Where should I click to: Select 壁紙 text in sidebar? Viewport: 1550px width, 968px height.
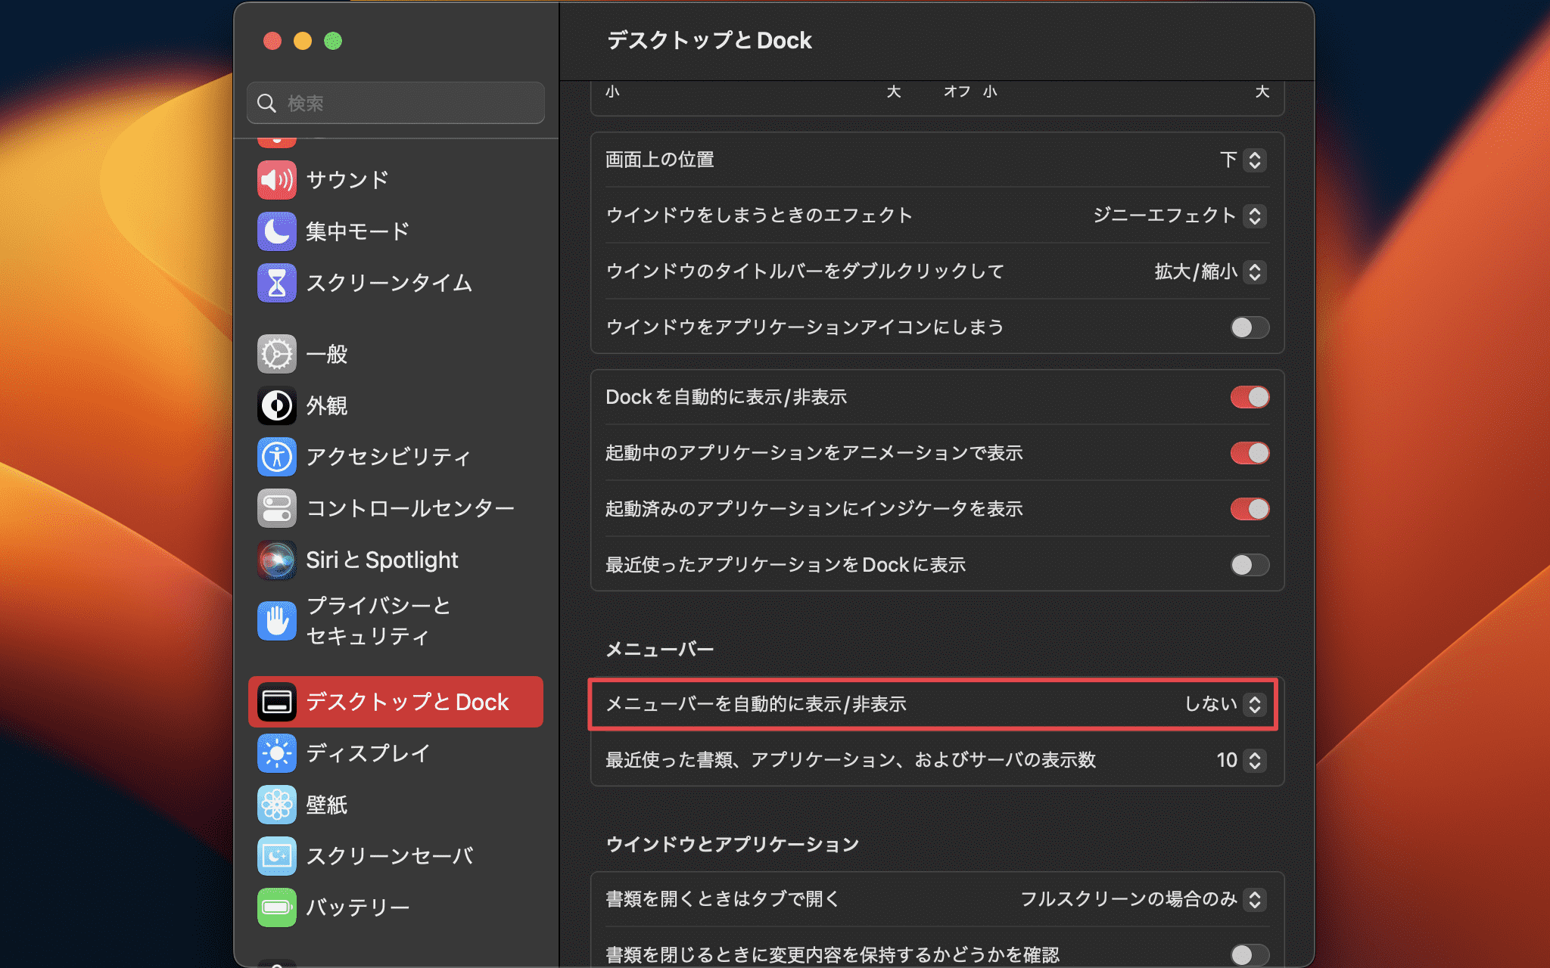pyautogui.click(x=327, y=805)
